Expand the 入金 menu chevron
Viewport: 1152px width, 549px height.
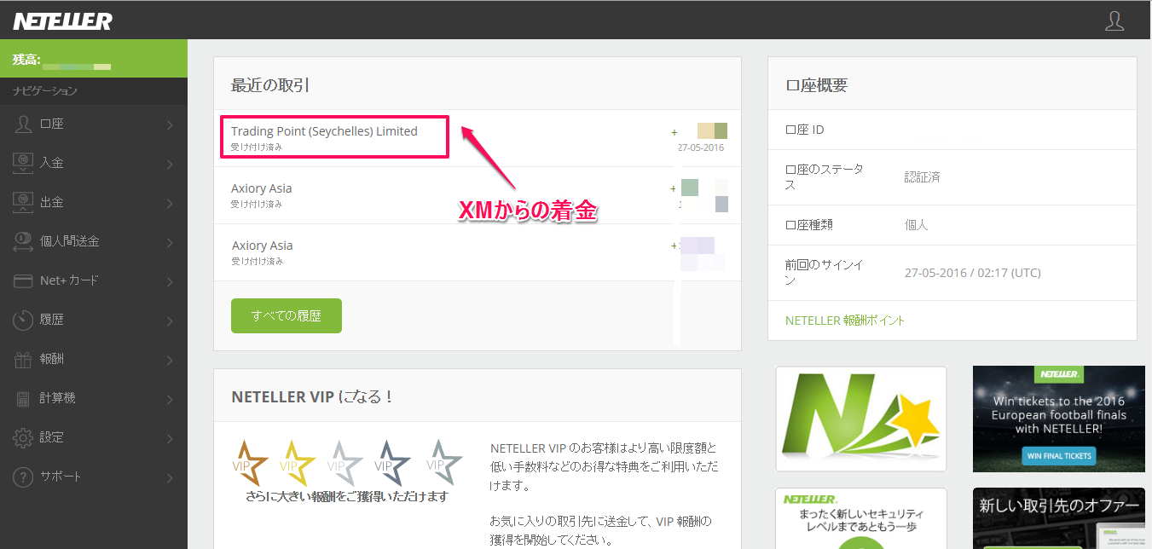point(171,165)
